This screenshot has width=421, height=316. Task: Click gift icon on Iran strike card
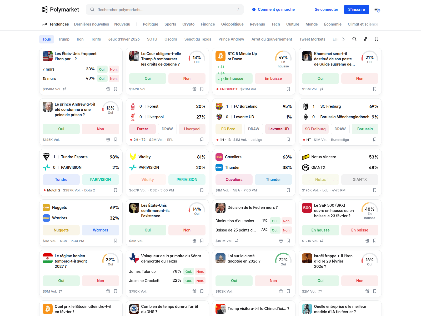(x=108, y=89)
